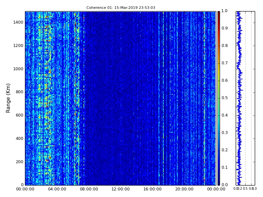Screen dimensions: 263x197
Task: Click the 16:00:00 time axis label
Action: (x=153, y=189)
